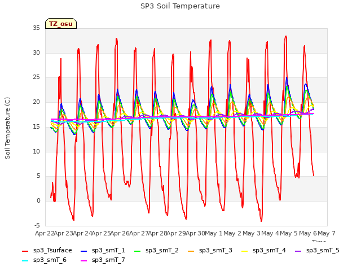Screen dimensions: 361x271
Task: Click the 0 y-axis tick label
Action: click(38, 201)
